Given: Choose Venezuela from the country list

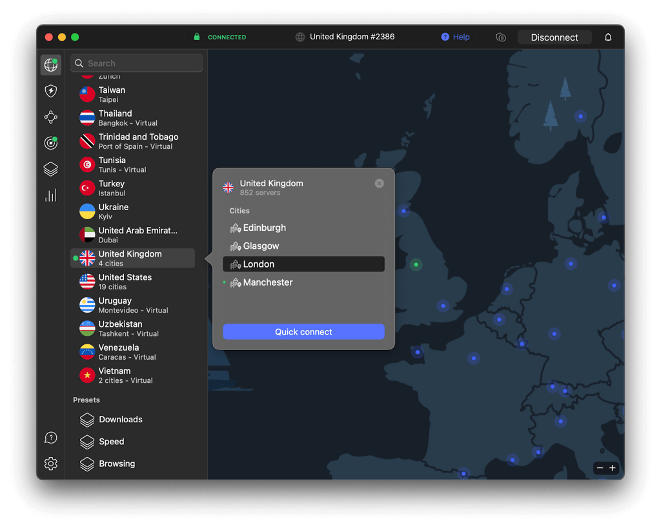Looking at the screenshot, I should [133, 352].
